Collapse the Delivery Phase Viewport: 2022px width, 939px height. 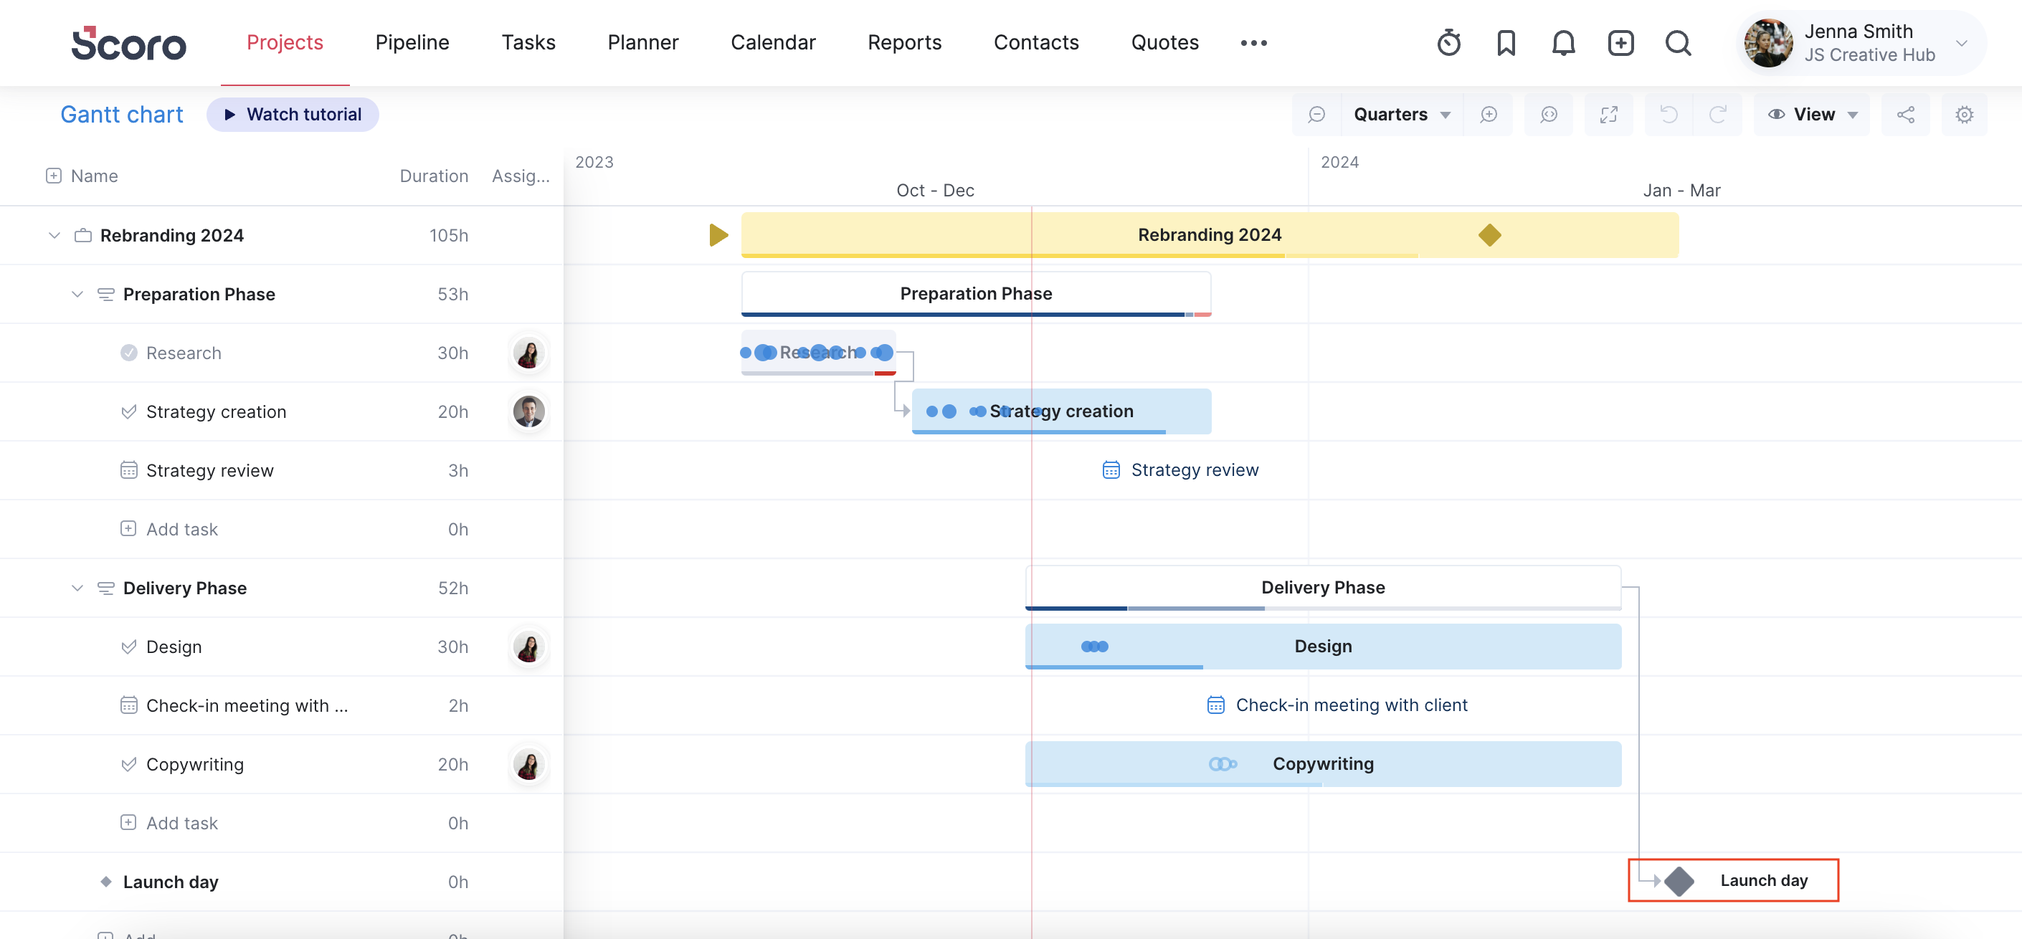pyautogui.click(x=77, y=588)
